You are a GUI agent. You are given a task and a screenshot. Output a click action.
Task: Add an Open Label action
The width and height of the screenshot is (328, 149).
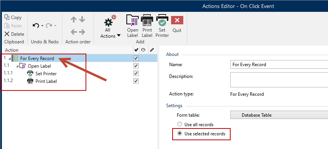(x=132, y=26)
